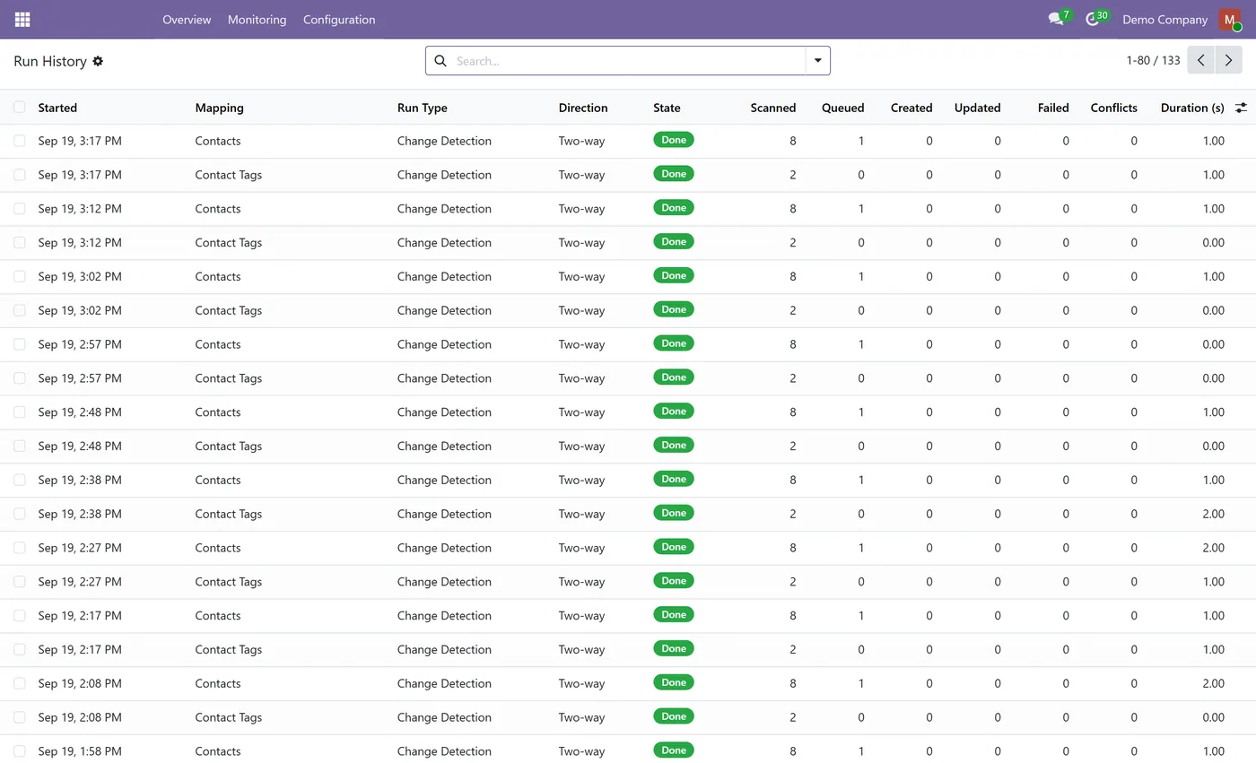Click duration 2.00 in 2:38 PM Contact Tags row
Screen dimensions: 1256x763
(1213, 514)
